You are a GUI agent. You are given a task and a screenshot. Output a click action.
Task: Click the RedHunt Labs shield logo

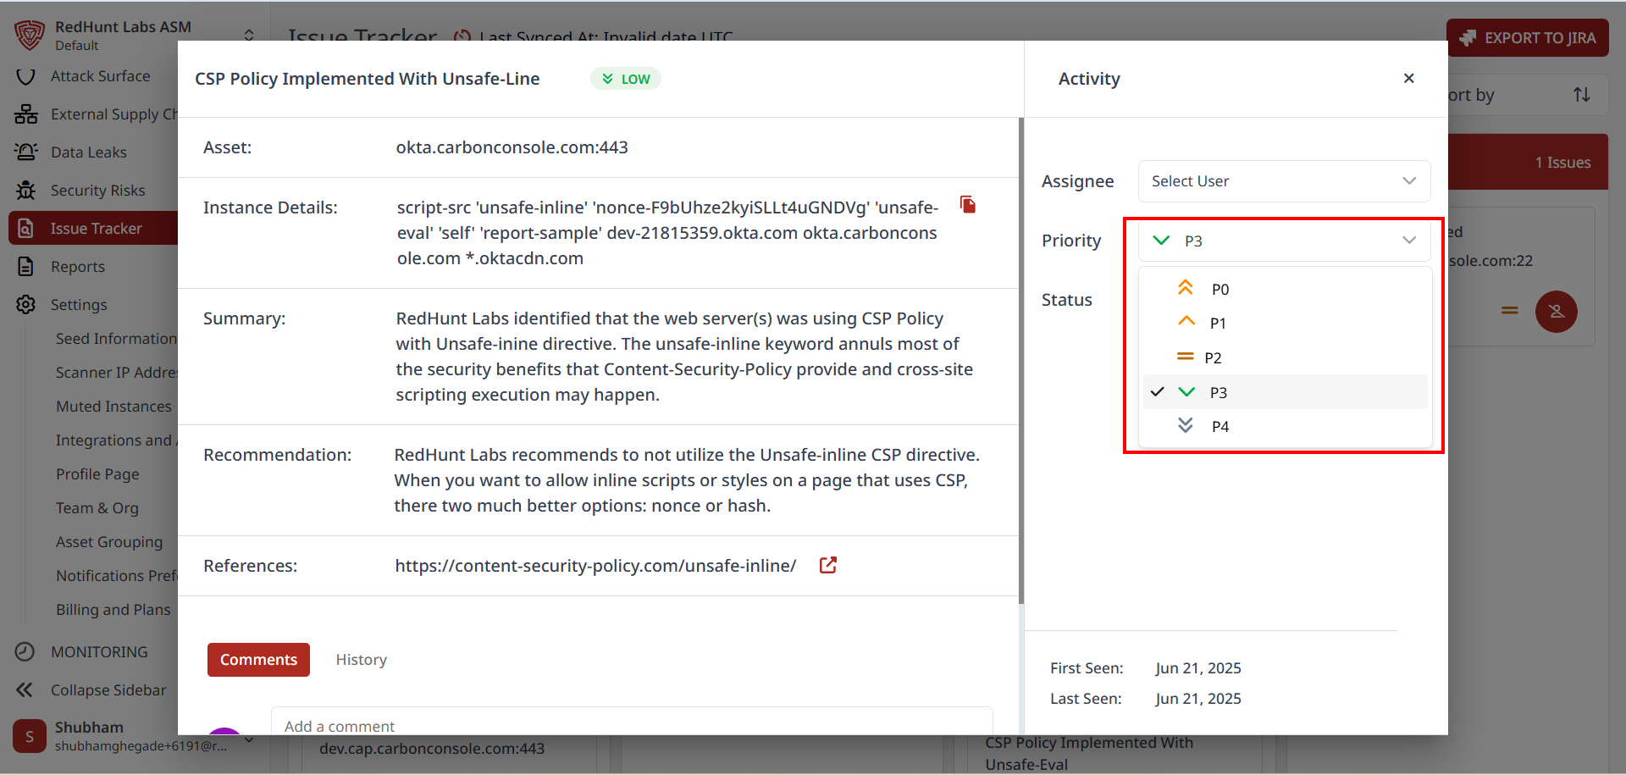[30, 35]
